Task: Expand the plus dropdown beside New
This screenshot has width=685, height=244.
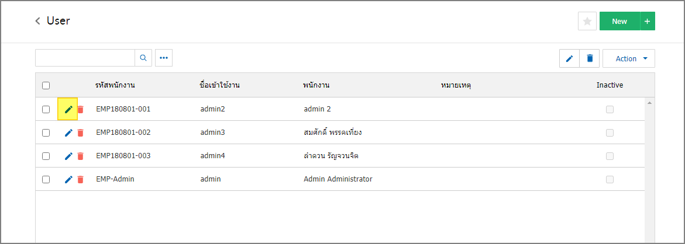Action: (x=648, y=22)
